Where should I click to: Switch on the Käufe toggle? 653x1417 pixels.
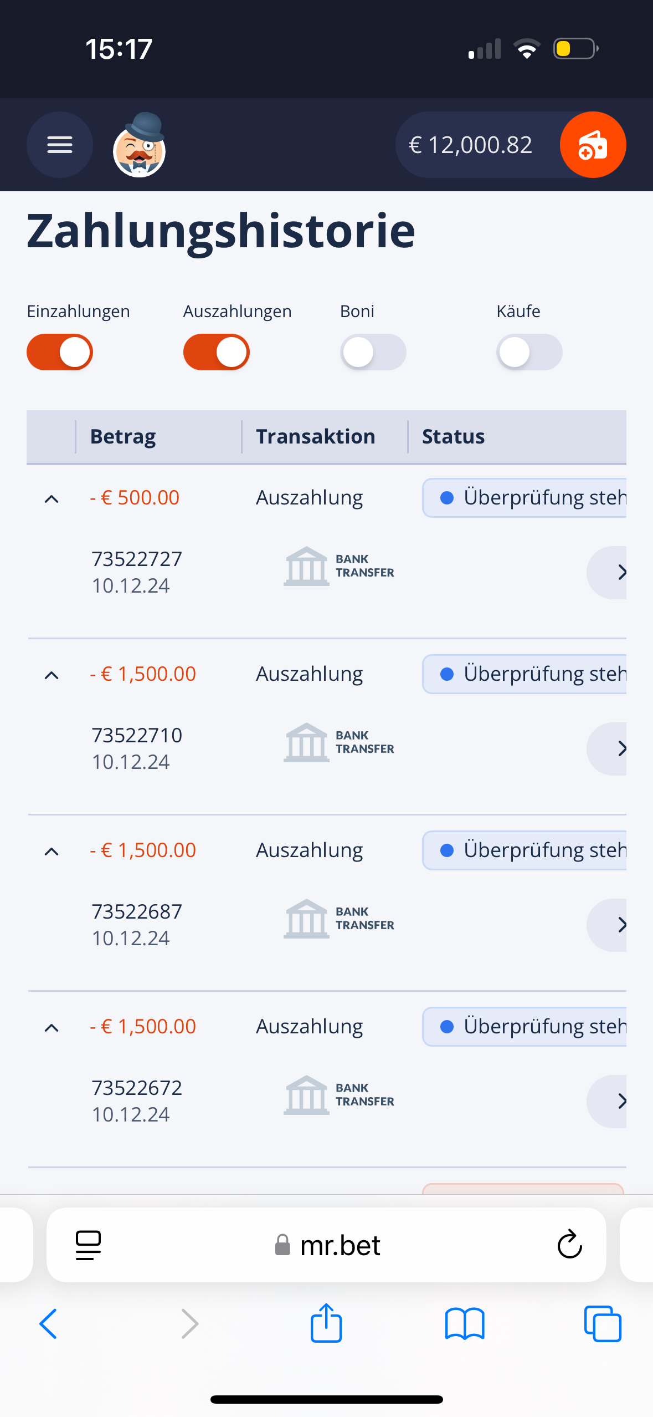click(x=529, y=352)
